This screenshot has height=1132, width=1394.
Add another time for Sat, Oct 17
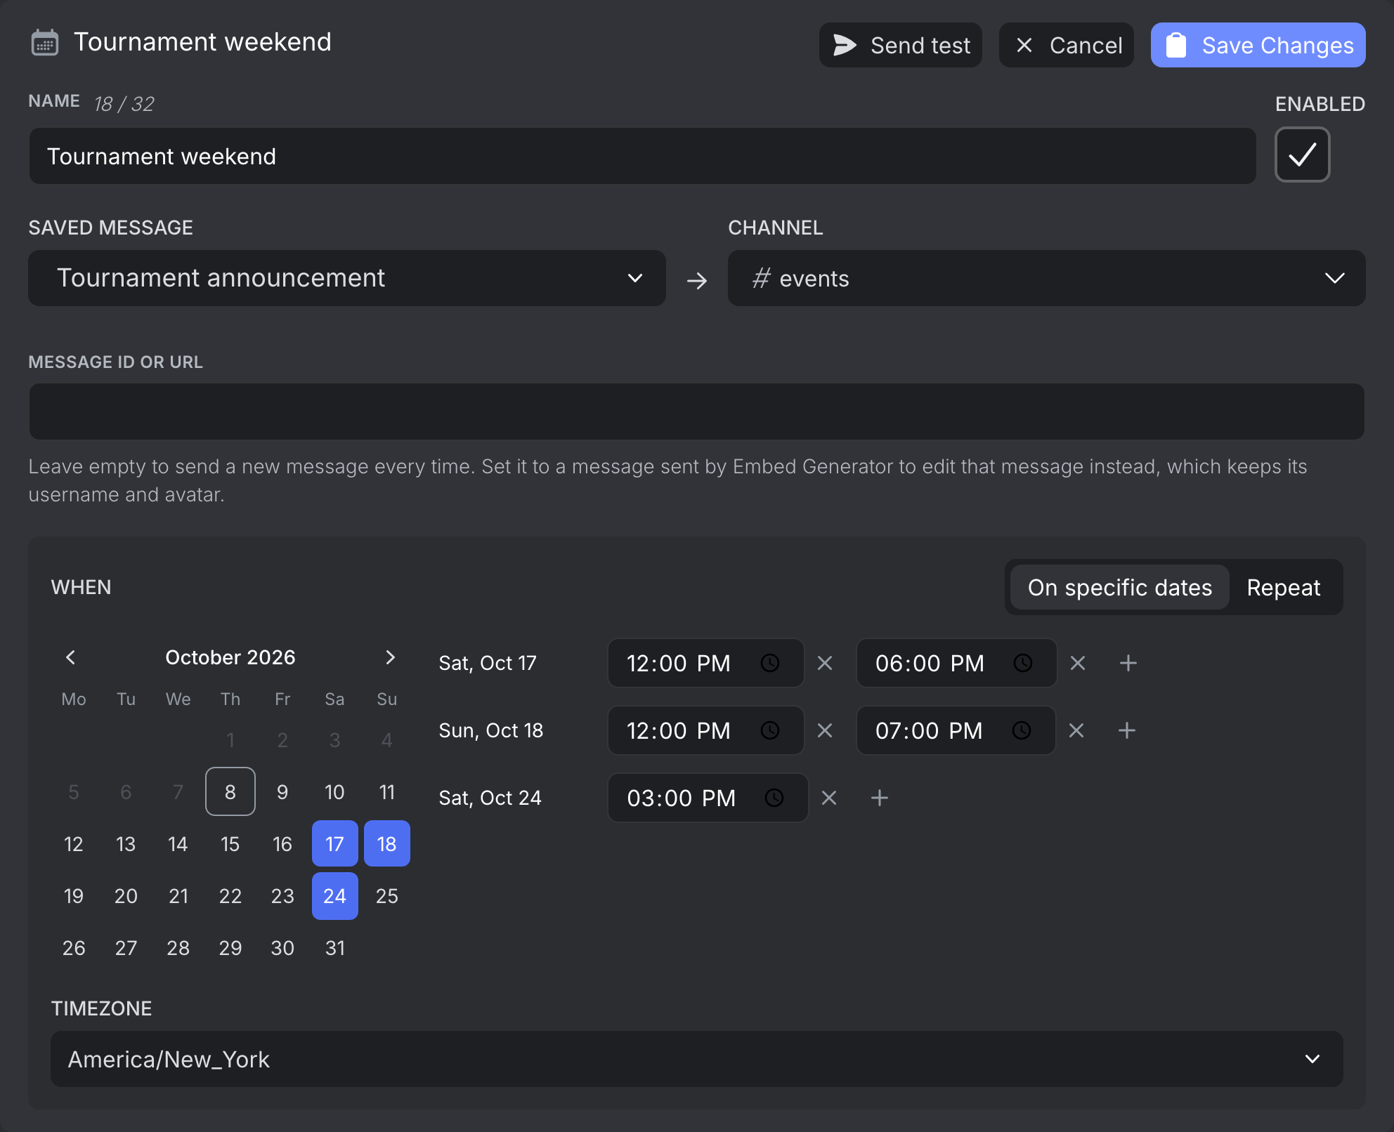(x=1128, y=663)
